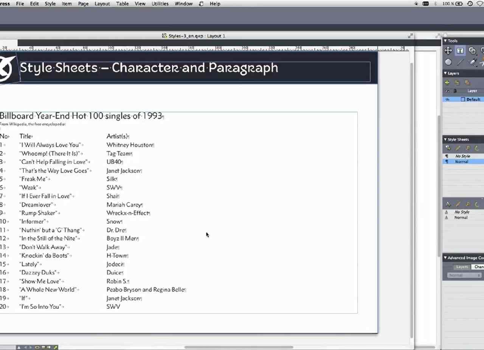Collapse the Style Sheets palette
484x350 pixels.
(x=445, y=140)
